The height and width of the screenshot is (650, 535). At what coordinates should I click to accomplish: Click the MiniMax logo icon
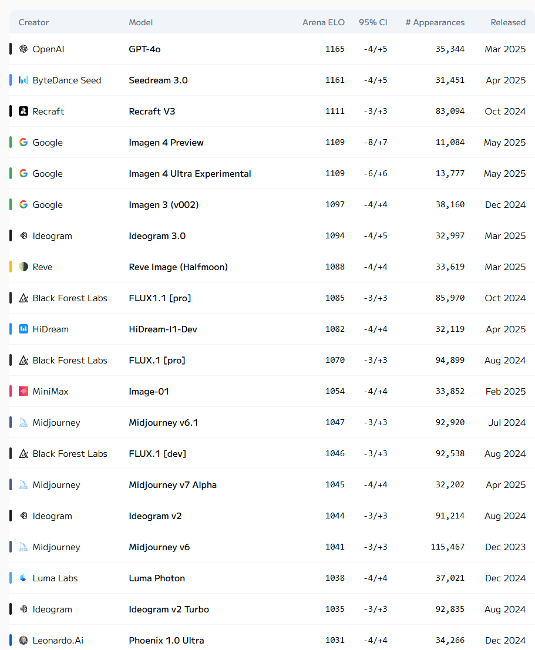23,391
